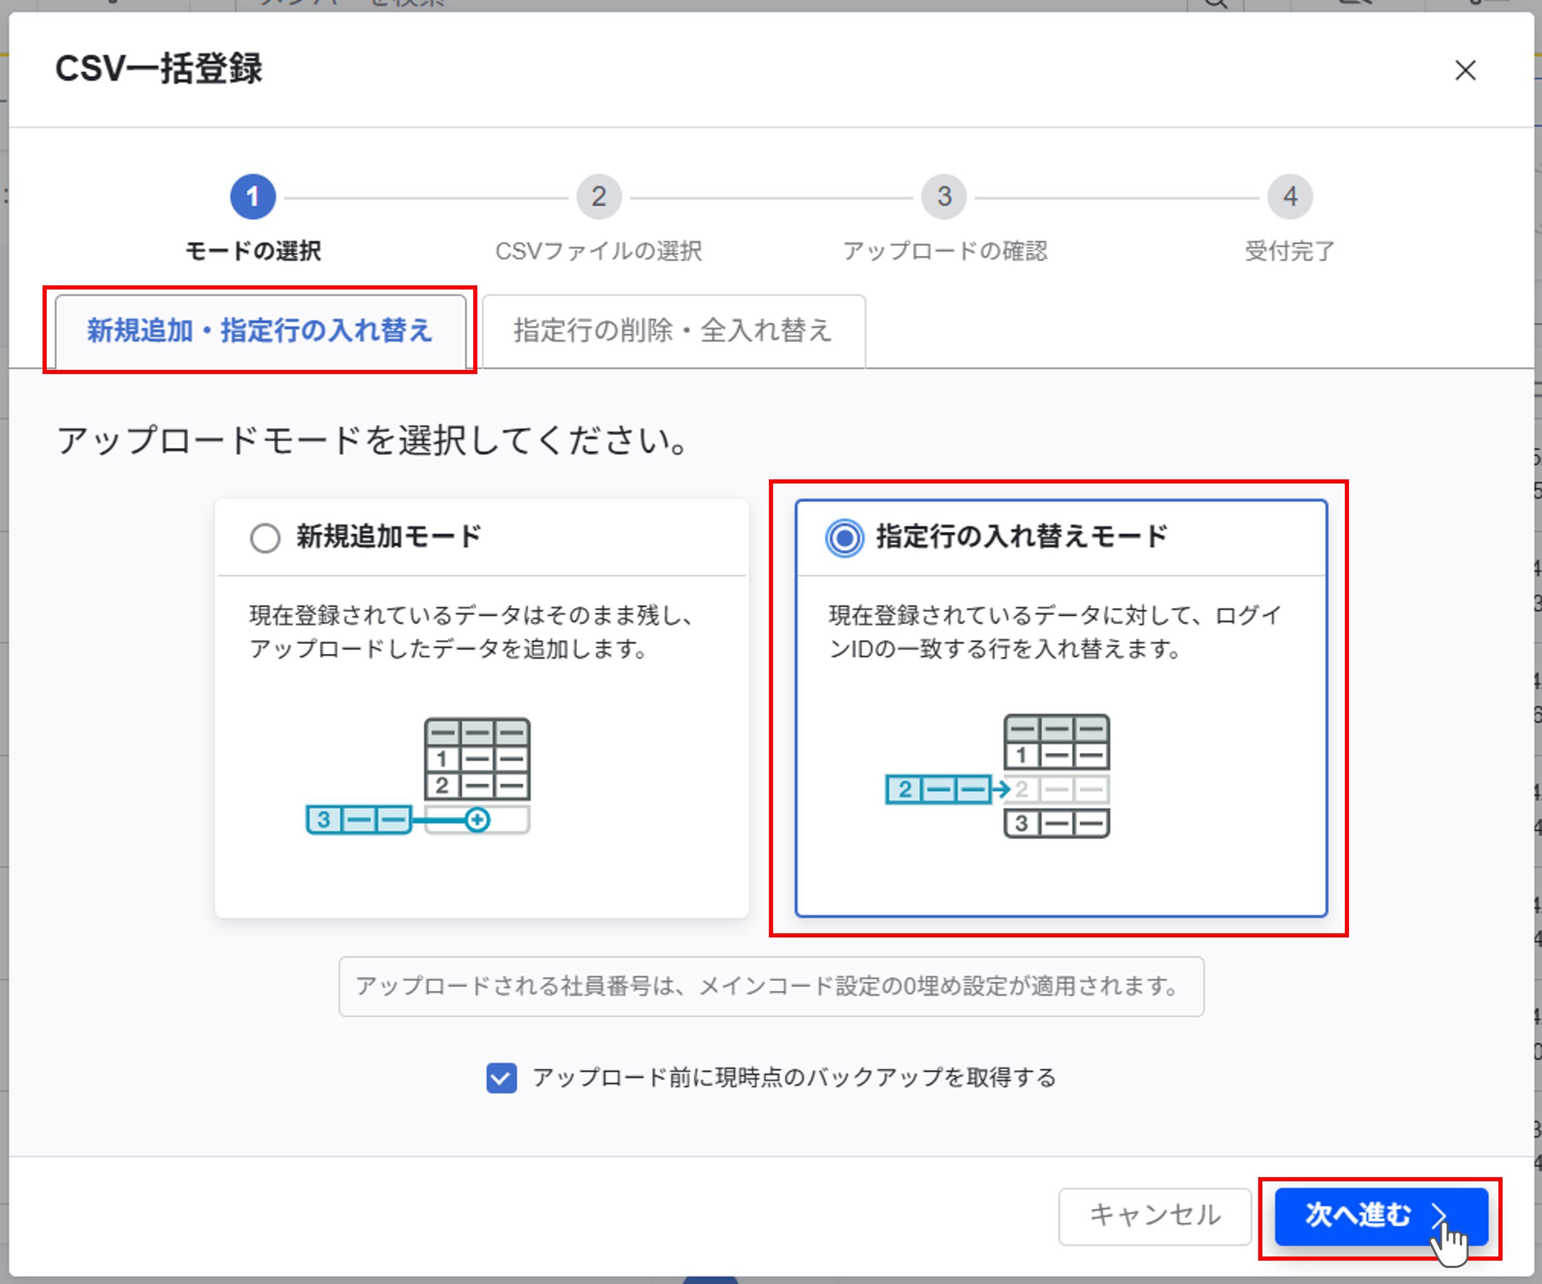The height and width of the screenshot is (1284, 1542).
Task: Switch to 指定行の削除・全入れ替え tab
Action: tap(673, 331)
